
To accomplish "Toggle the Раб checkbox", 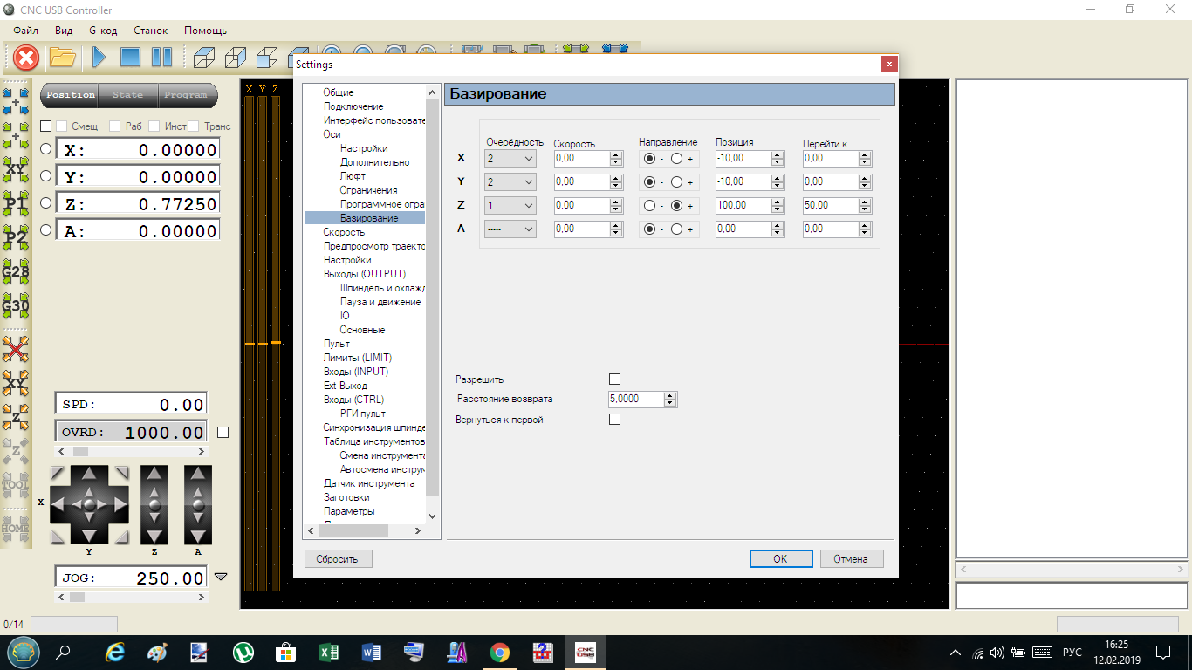I will point(113,126).
